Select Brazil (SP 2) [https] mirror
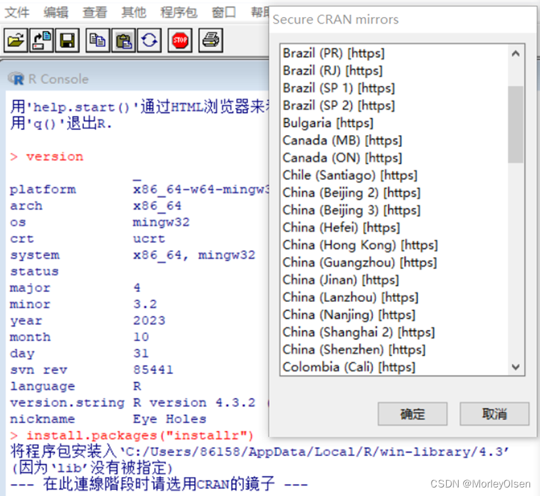Image resolution: width=540 pixels, height=496 pixels. tap(394, 106)
